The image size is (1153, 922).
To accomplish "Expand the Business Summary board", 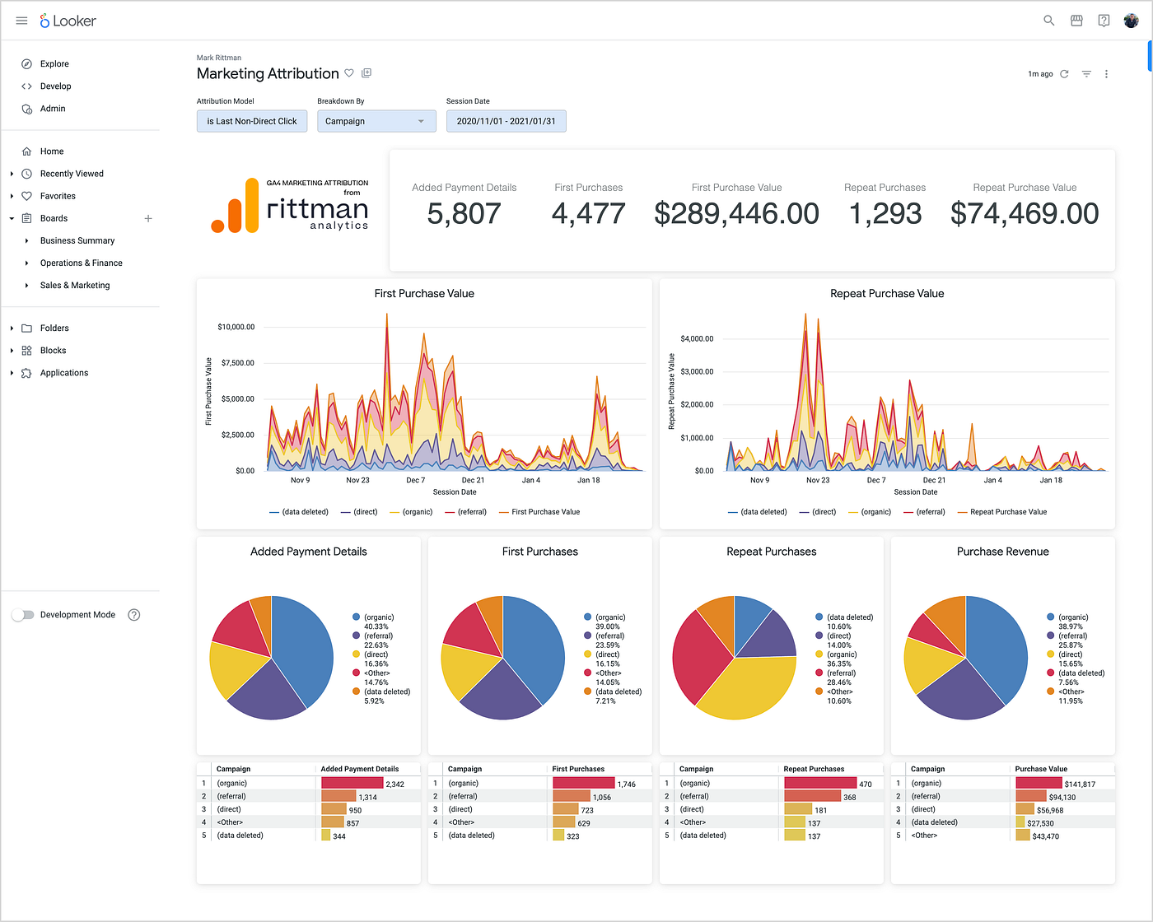I will [x=27, y=240].
